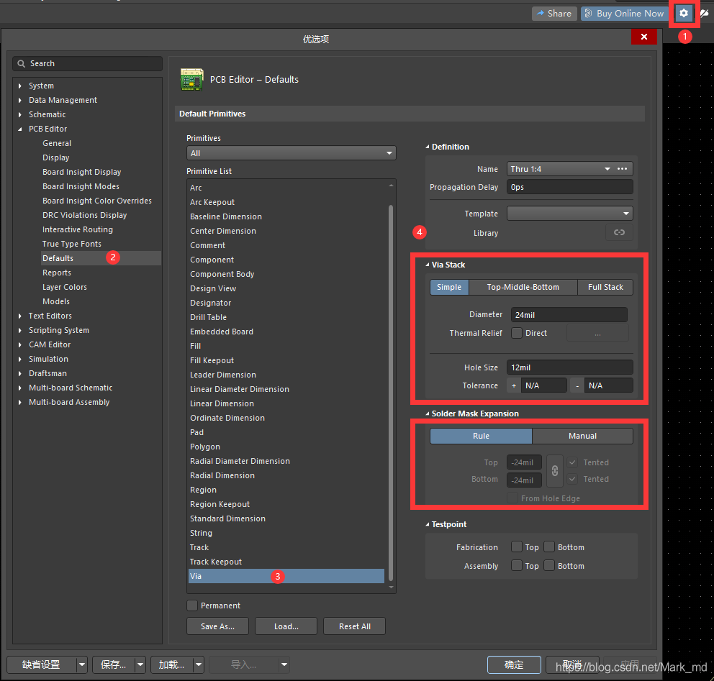The image size is (714, 681).
Task: Click the Diameter input field
Action: (569, 315)
